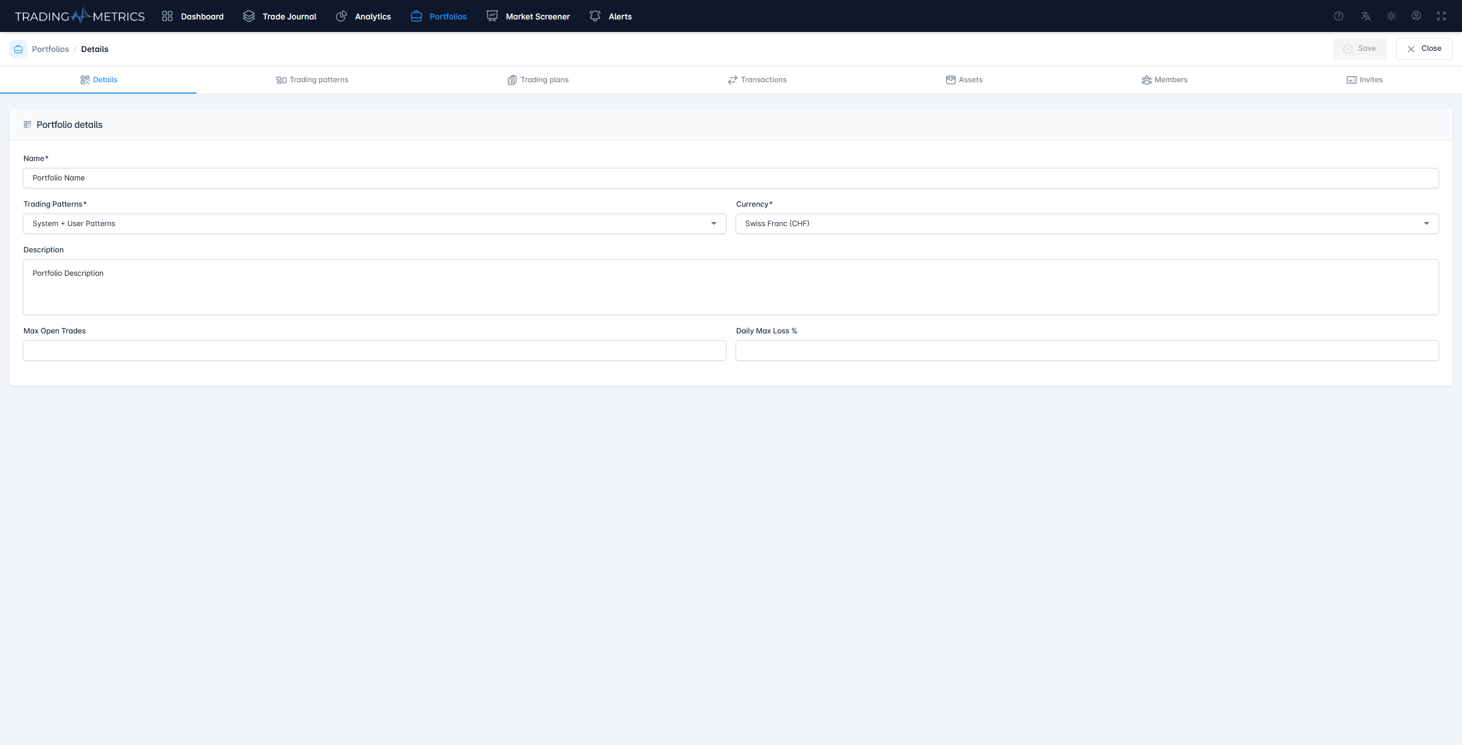Viewport: 1462px width, 745px height.
Task: Click the Portfolios briefcase icon in navbar
Action: pyautogui.click(x=416, y=16)
